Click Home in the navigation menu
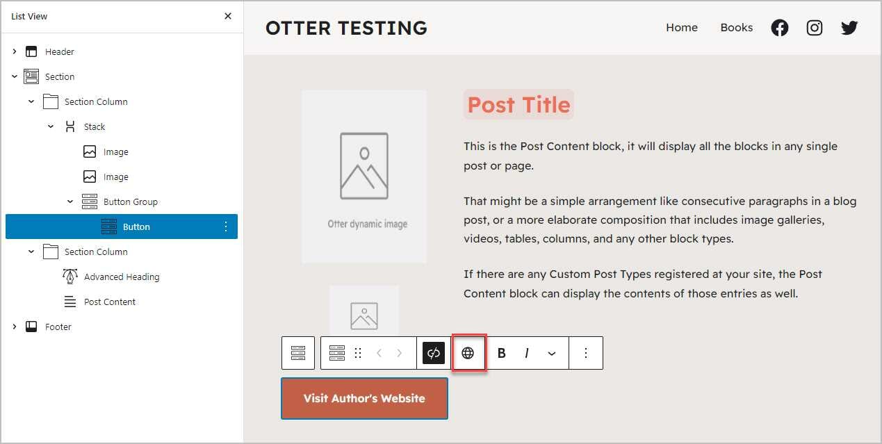882x444 pixels. click(681, 28)
